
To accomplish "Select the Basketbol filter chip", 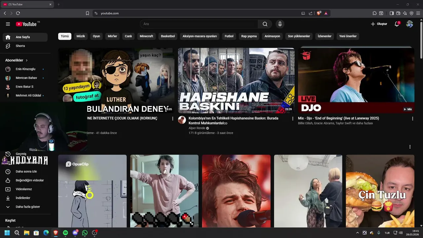I will 168,36.
